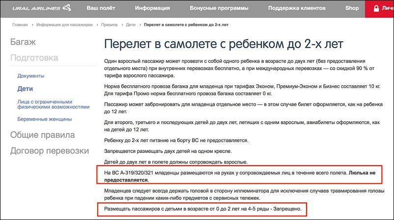Screen dimensions: 394x220
Task: Open Лица с ограниченными физическими возможностями link
Action: pos(54,104)
